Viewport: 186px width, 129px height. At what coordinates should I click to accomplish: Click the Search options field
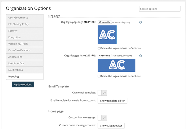click(159, 9)
